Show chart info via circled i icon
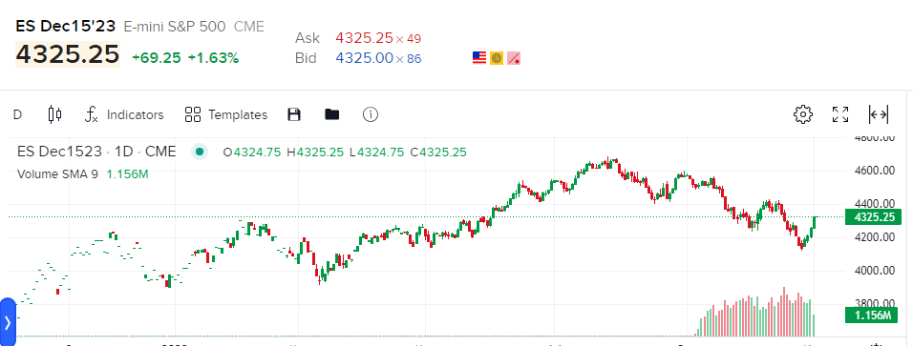 (371, 114)
